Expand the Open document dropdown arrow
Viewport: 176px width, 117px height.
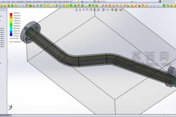point(80,2)
